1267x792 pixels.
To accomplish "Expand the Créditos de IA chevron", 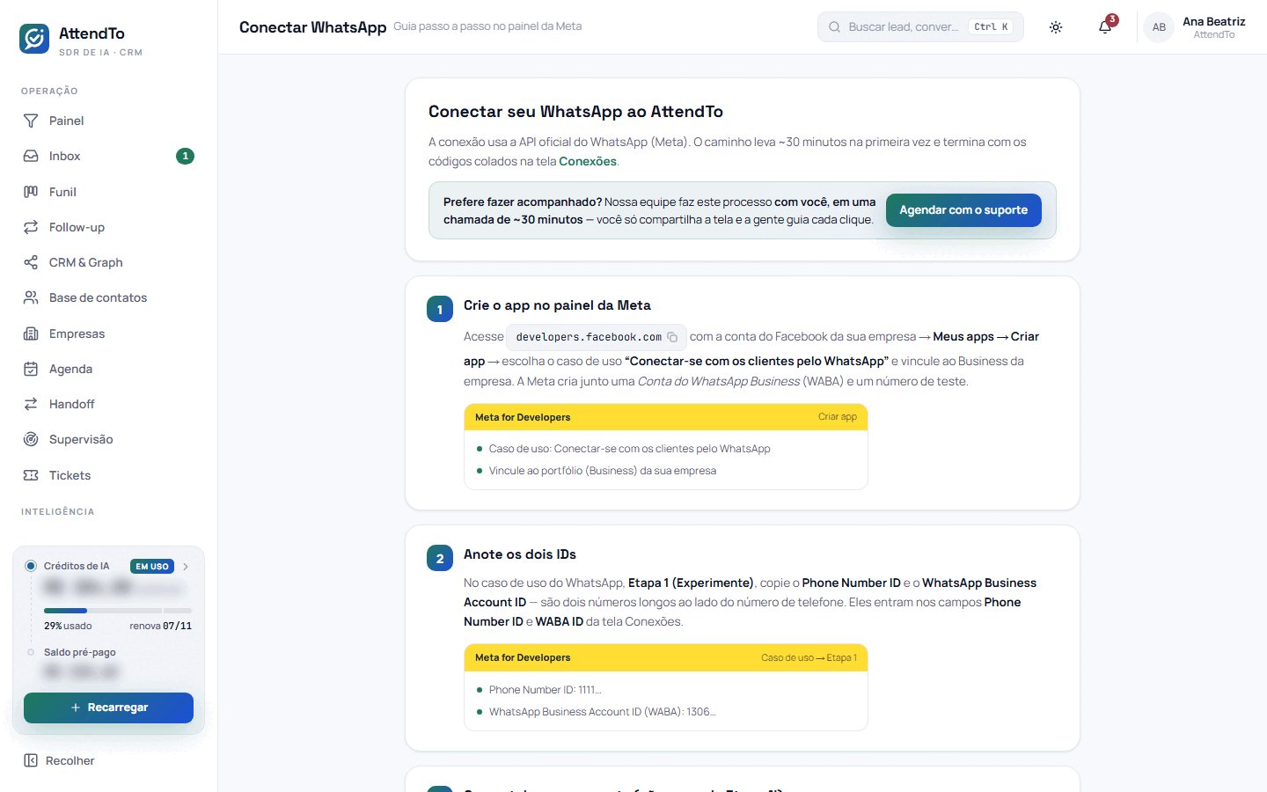I will (x=186, y=567).
